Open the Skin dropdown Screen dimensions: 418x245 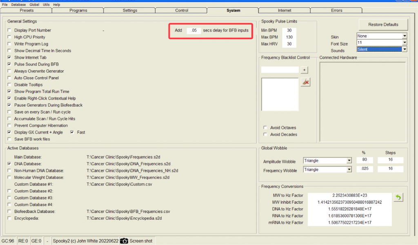(404, 36)
